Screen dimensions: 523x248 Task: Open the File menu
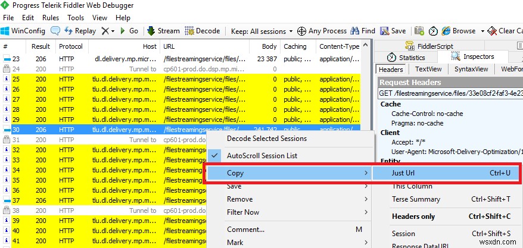coord(8,18)
